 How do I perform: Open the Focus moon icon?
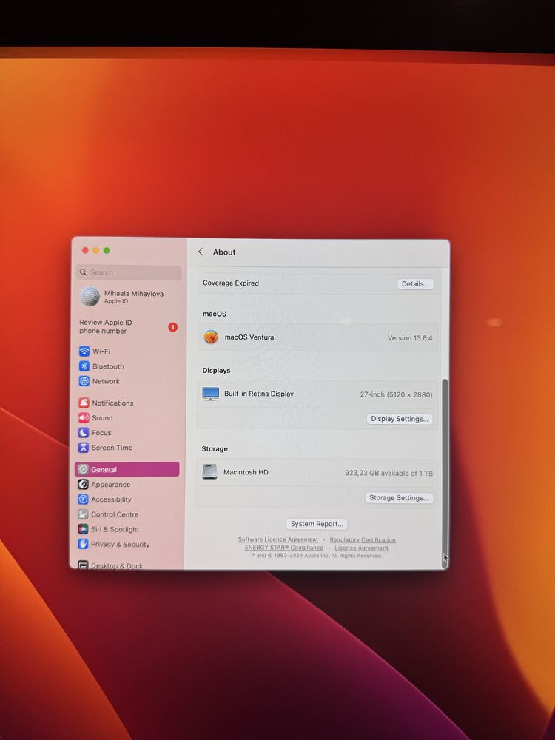click(84, 432)
